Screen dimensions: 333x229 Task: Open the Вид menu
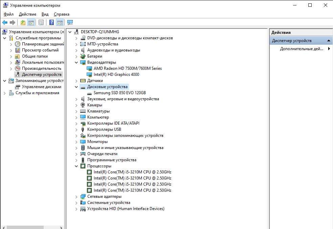(45, 14)
